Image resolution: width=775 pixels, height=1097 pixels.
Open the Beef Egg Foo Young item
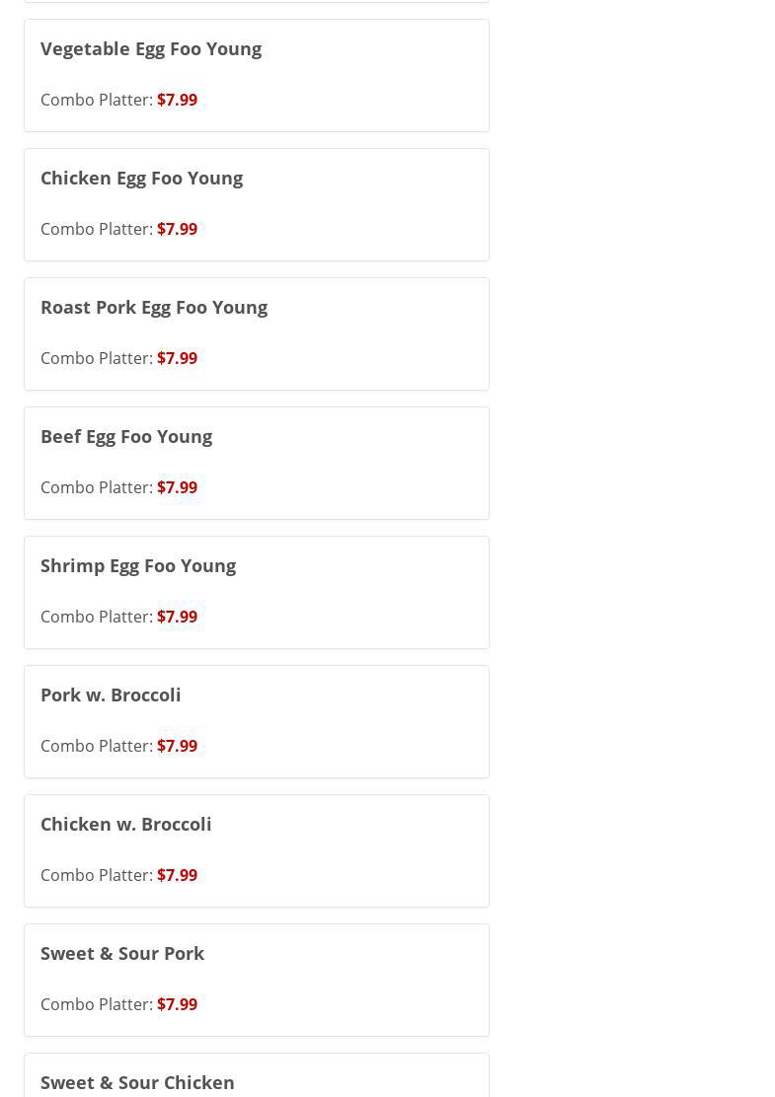click(126, 436)
